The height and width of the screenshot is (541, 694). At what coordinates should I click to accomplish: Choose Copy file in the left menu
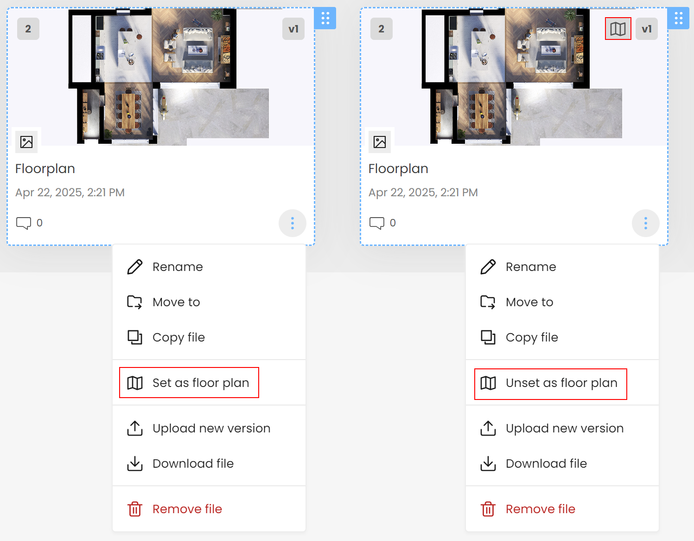(x=209, y=337)
